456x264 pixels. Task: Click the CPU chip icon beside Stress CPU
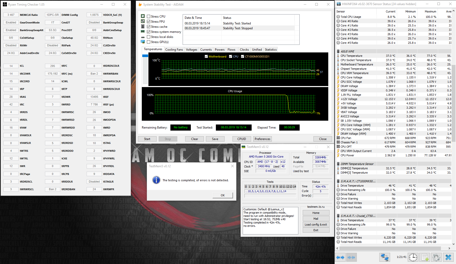[143, 16]
